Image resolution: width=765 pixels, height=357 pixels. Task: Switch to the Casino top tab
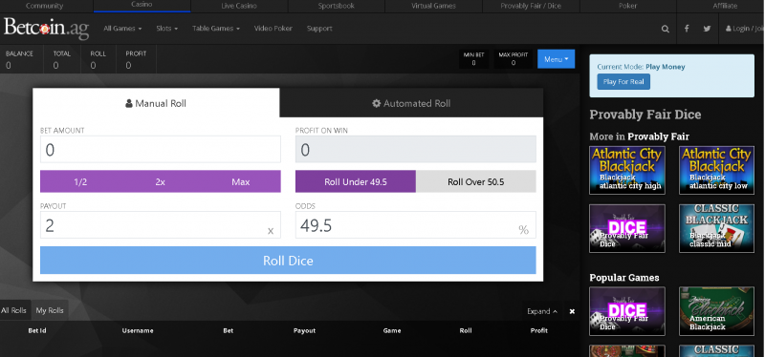tap(142, 6)
